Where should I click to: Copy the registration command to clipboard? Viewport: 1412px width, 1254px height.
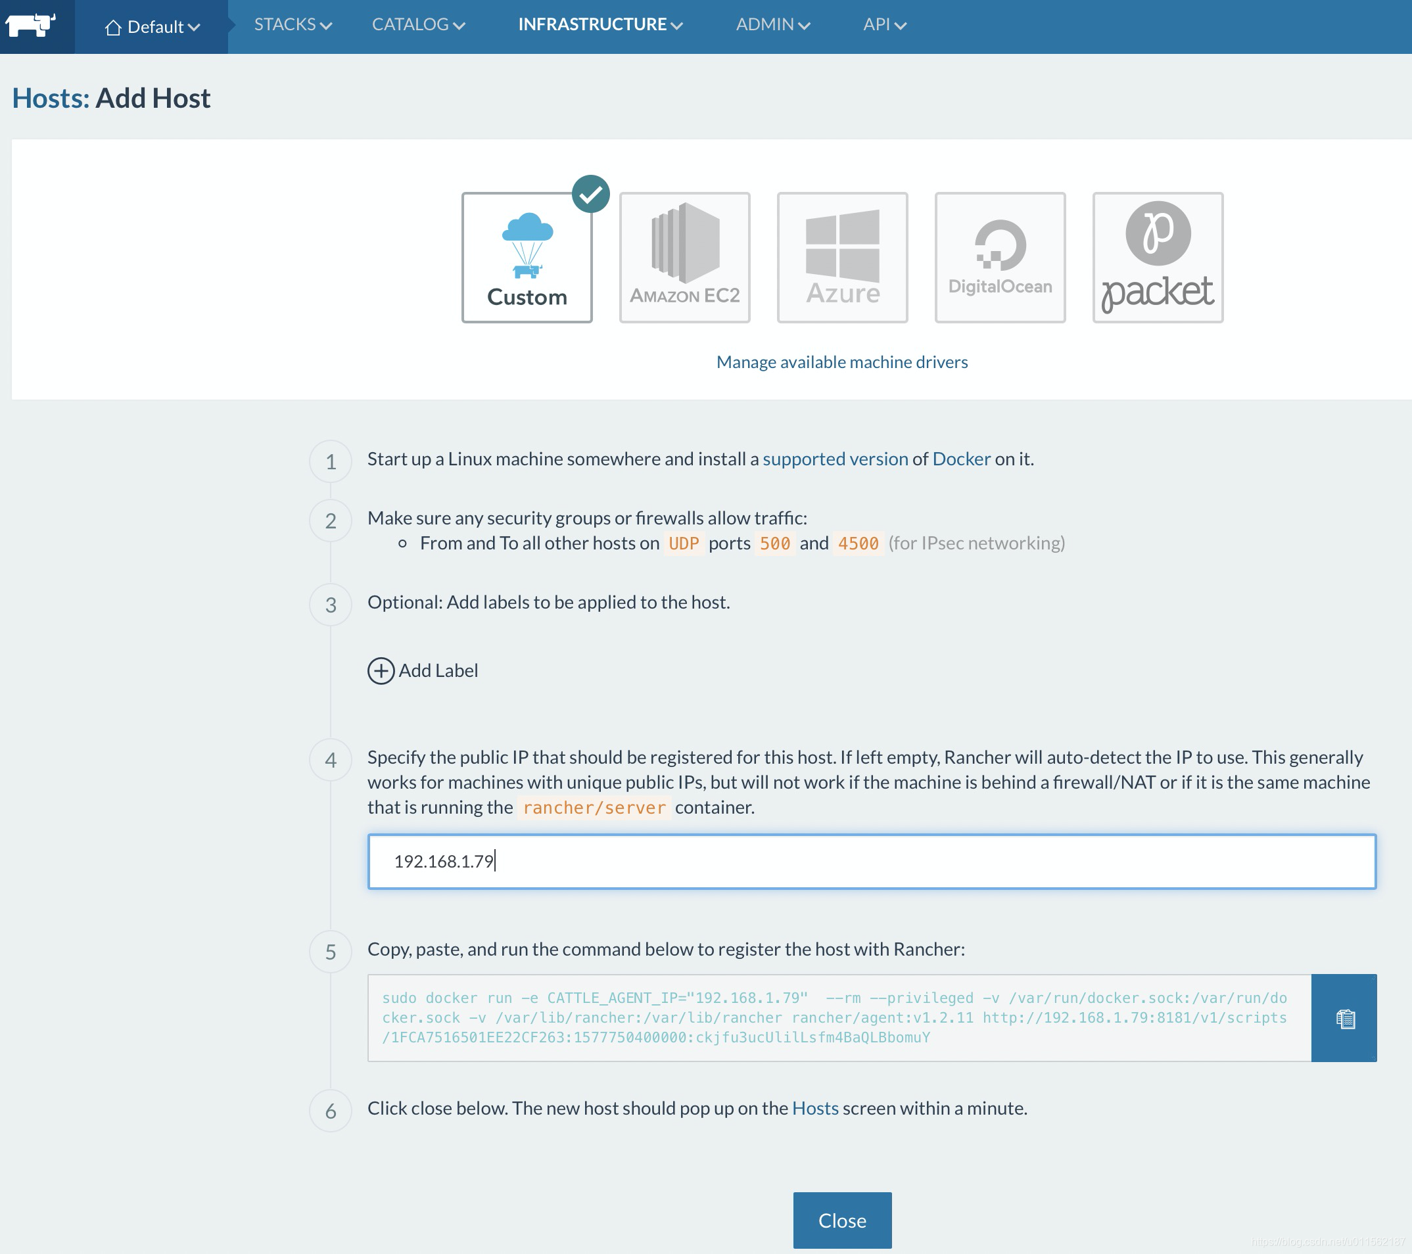pyautogui.click(x=1344, y=1018)
